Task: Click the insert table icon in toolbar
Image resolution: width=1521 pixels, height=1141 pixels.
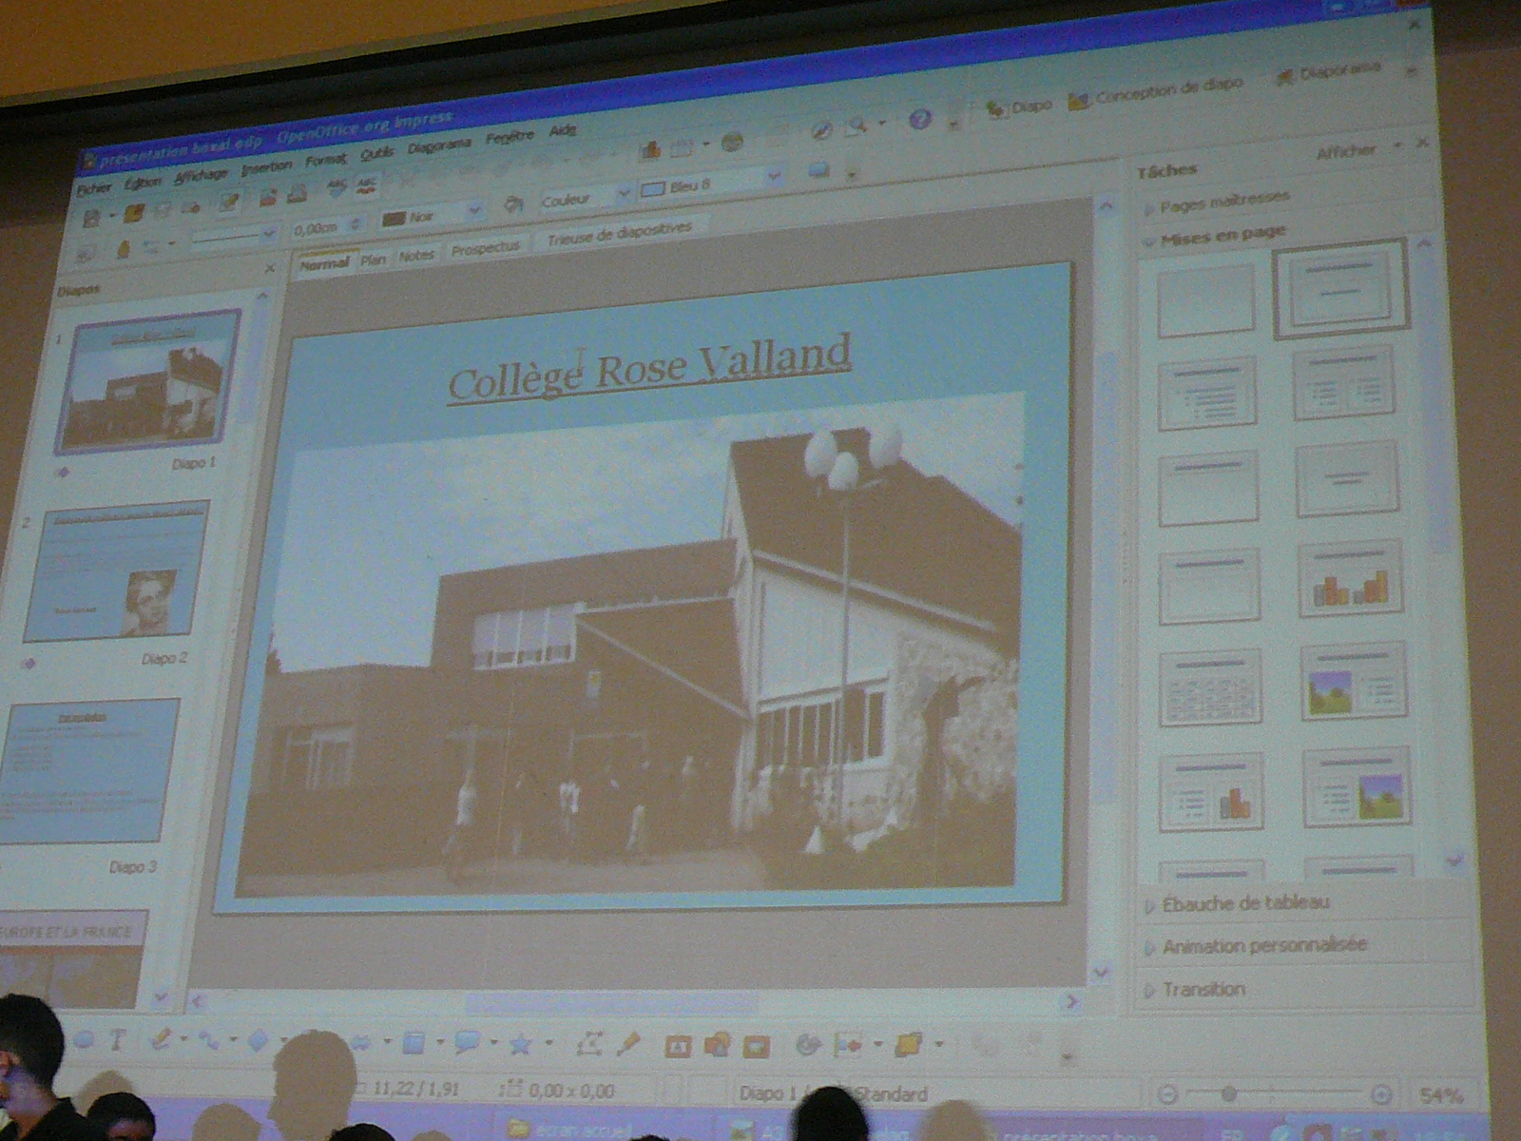Action: 682,147
